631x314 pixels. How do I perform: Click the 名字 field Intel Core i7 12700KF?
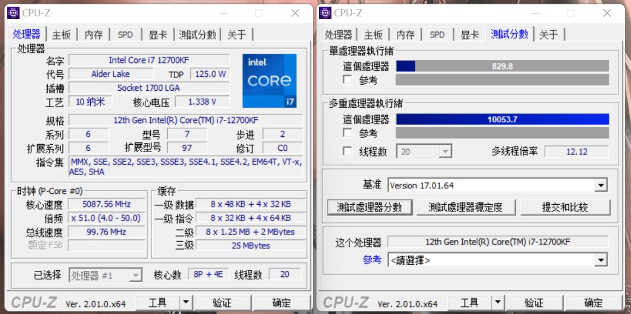(149, 61)
